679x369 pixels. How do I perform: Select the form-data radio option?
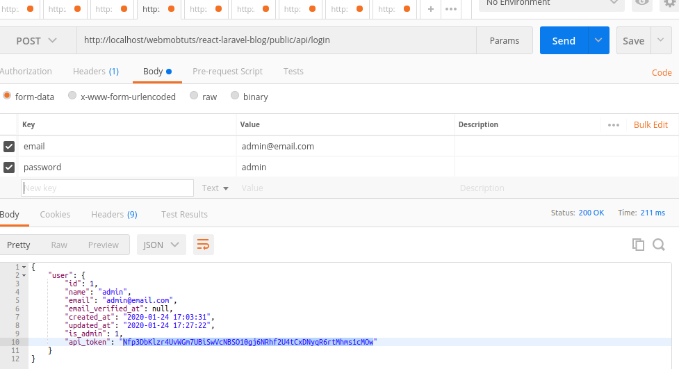coord(7,96)
